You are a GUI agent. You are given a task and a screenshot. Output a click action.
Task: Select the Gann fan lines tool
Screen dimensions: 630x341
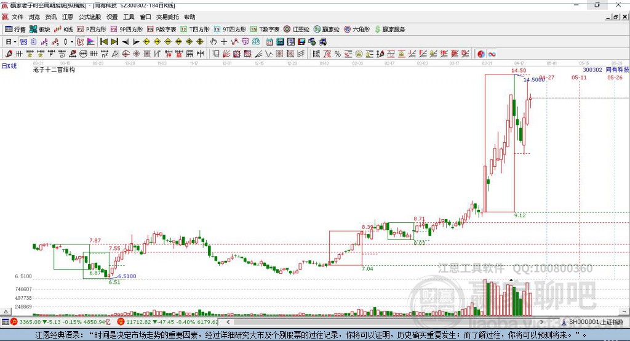tap(226, 54)
